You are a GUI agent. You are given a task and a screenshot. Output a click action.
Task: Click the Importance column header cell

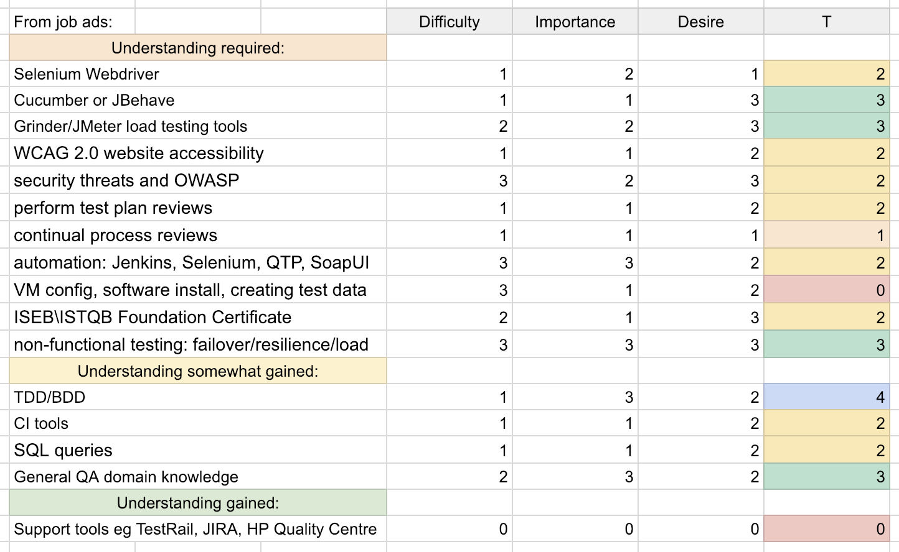point(575,22)
